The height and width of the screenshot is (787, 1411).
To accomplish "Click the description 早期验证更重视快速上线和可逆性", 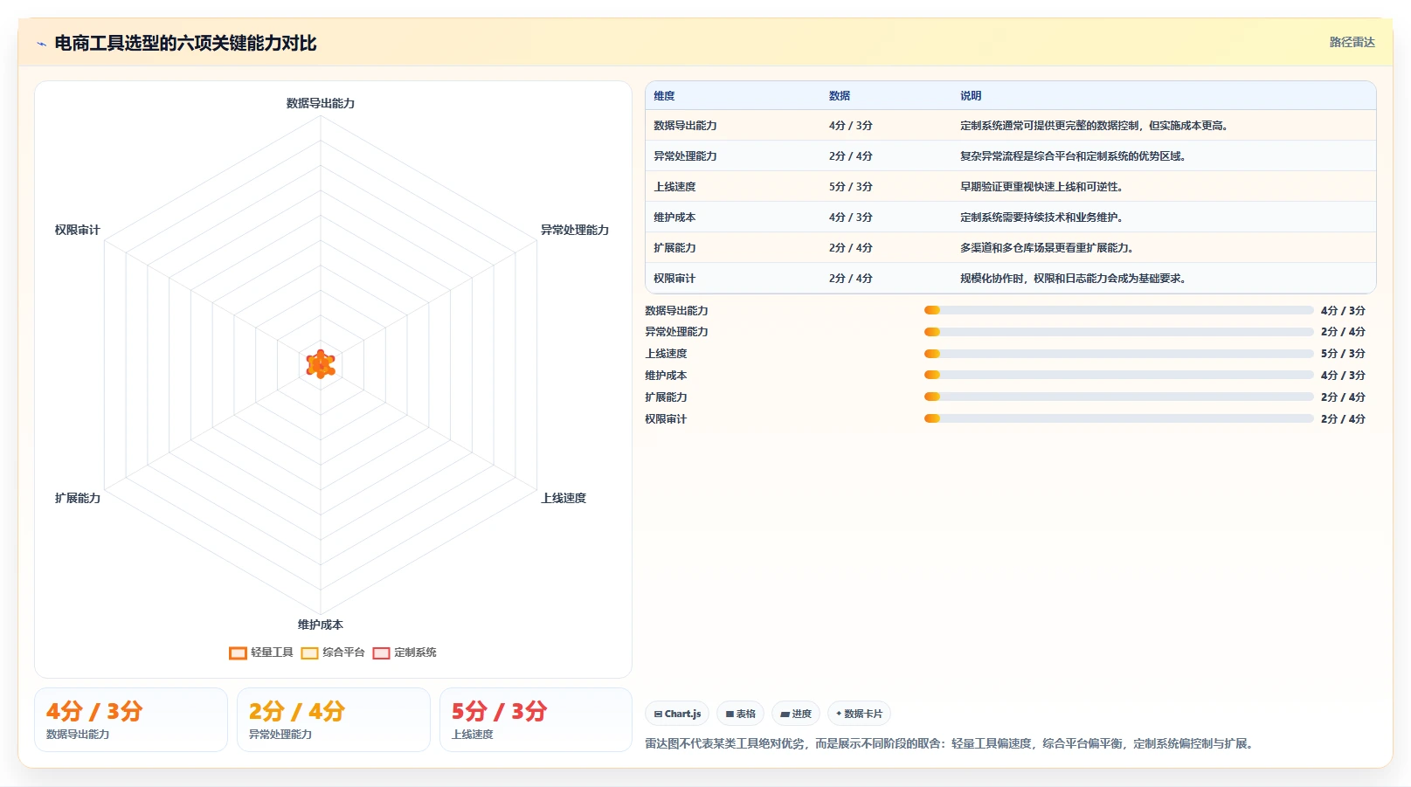I will tap(1041, 187).
